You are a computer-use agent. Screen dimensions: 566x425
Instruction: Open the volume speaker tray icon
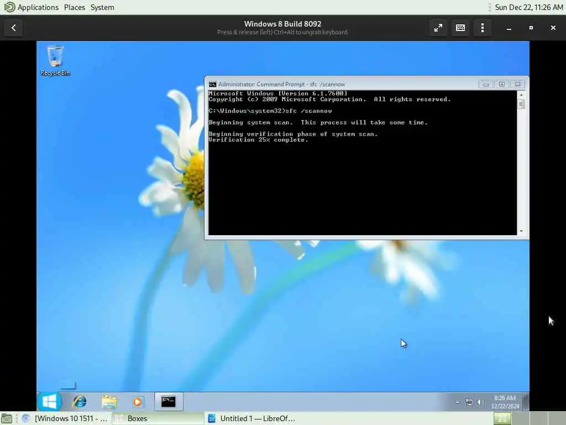pos(480,402)
